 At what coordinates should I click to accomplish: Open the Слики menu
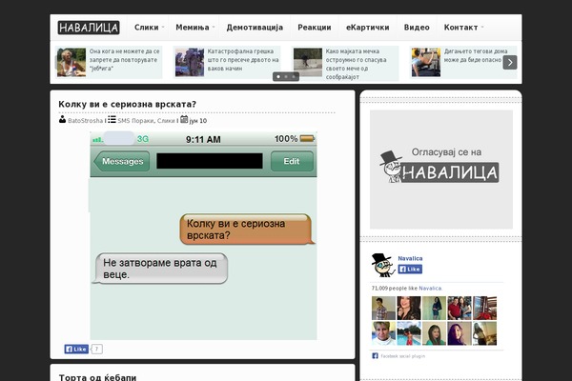point(146,28)
